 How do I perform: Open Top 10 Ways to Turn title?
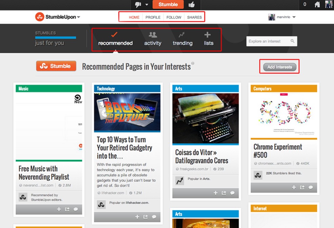click(x=124, y=147)
